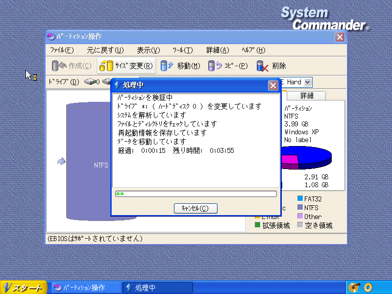Click the データを移動しています log line
Image resolution: width=392 pixels, height=294 pixels.
tap(151, 142)
